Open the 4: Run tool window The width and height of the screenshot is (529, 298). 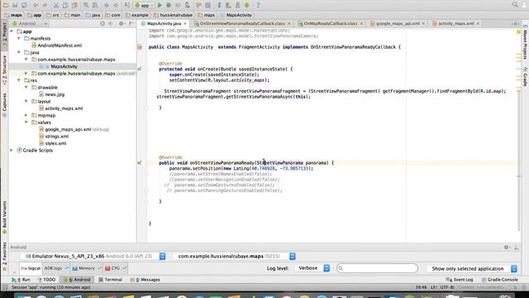(x=21, y=280)
